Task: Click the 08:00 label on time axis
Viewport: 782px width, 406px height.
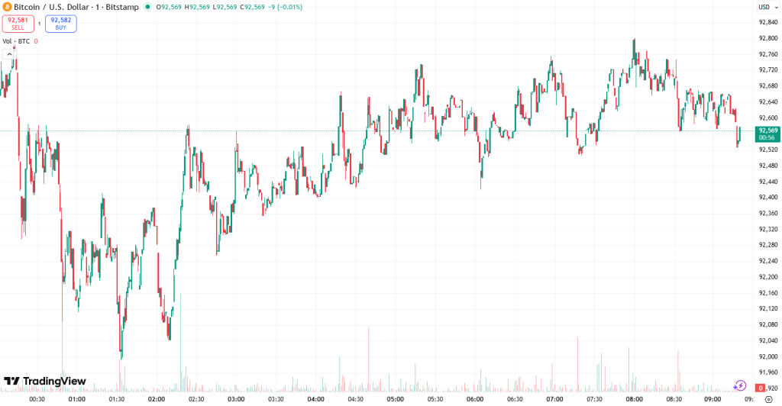Action: [x=633, y=398]
